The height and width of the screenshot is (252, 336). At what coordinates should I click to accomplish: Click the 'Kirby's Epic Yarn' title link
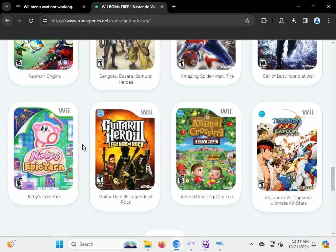point(45,197)
